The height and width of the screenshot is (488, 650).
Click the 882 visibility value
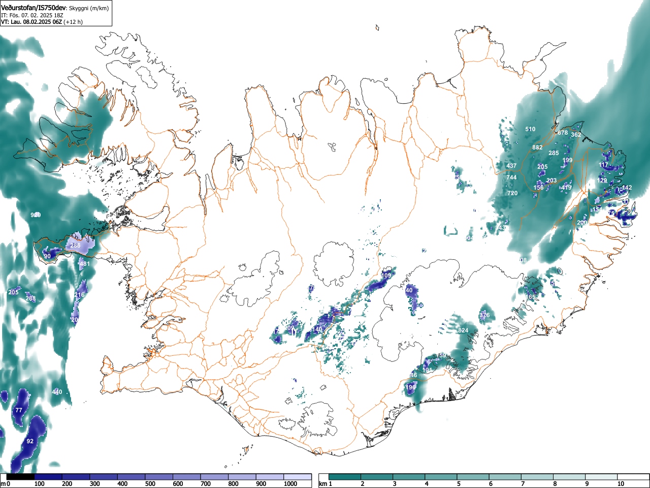(x=537, y=147)
